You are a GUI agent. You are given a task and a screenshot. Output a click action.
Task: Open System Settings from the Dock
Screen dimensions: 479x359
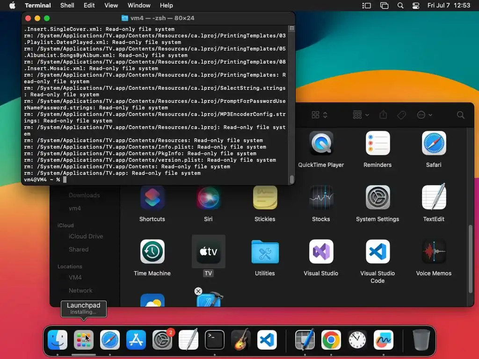[162, 340]
